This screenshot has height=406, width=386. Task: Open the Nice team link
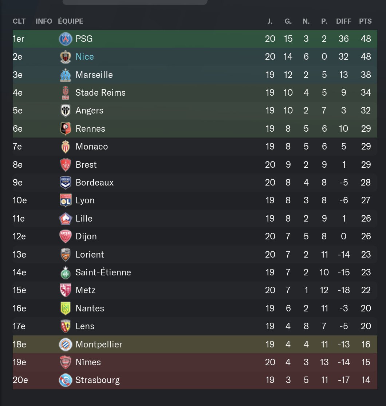click(x=84, y=57)
